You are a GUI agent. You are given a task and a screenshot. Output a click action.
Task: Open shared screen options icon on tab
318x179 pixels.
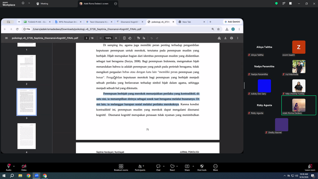(116, 3)
